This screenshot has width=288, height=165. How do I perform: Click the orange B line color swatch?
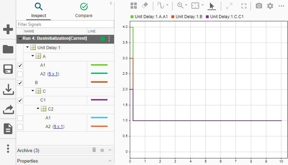99,82
